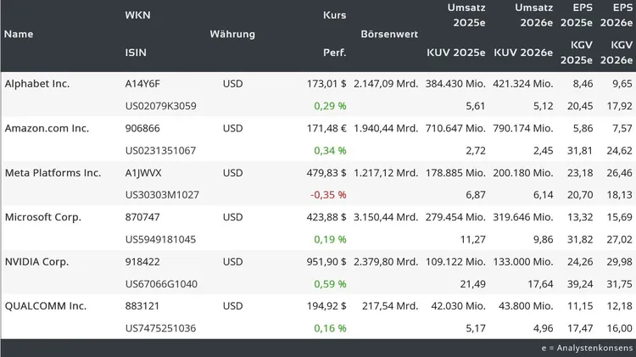This screenshot has height=357, width=636.
Task: Click the Perf. column header
Action: 335,53
